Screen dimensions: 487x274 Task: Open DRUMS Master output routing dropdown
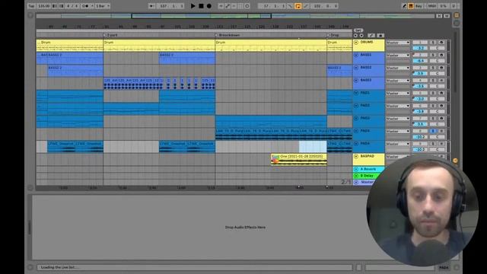(x=398, y=43)
